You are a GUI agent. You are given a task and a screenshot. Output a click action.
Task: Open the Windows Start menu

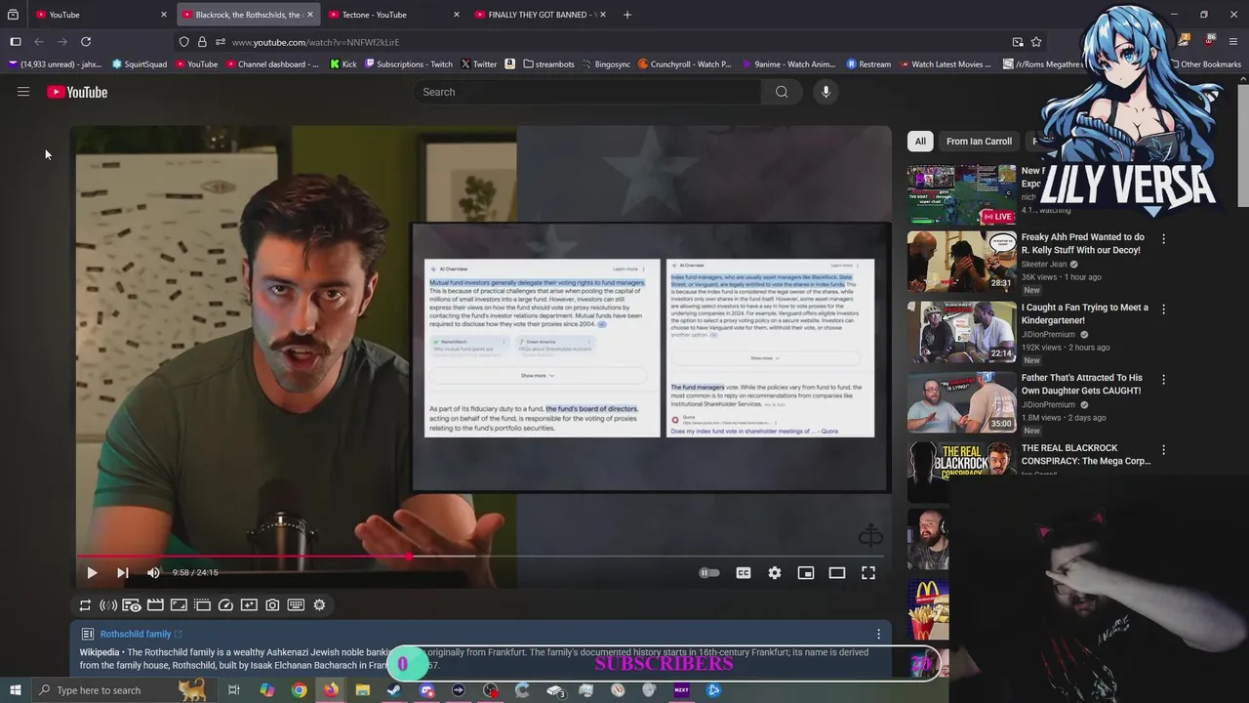16,690
